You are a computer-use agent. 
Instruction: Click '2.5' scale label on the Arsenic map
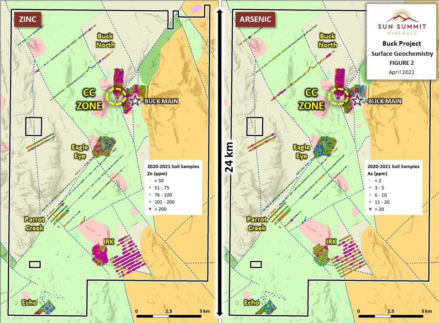pyautogui.click(x=391, y=311)
